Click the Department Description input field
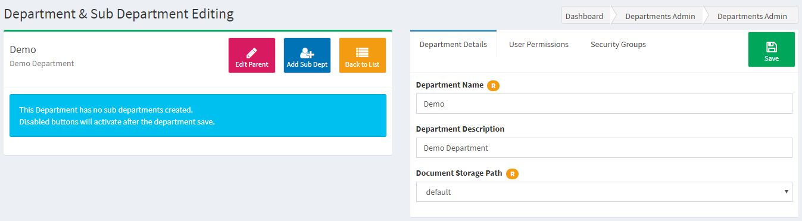 pos(604,148)
